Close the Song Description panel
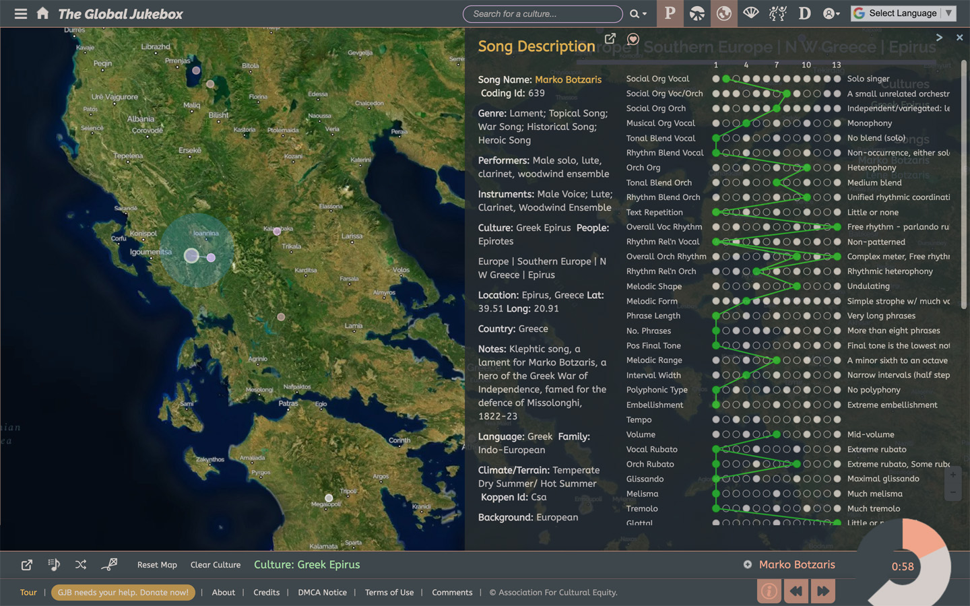 pos(960,38)
